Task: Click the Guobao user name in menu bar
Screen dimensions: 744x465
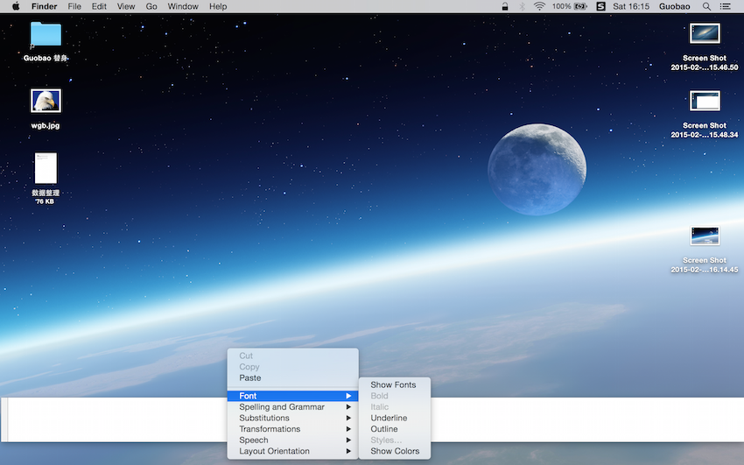Action: [x=674, y=6]
